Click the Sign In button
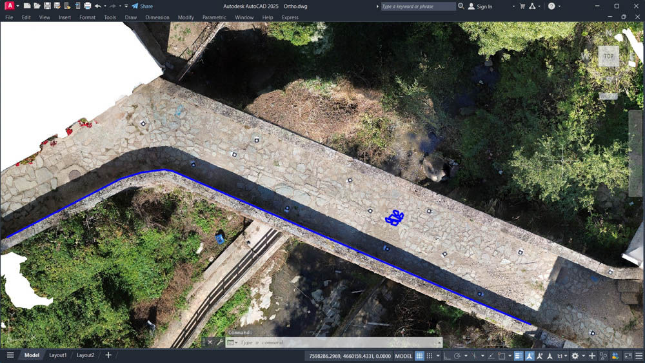 pos(480,6)
